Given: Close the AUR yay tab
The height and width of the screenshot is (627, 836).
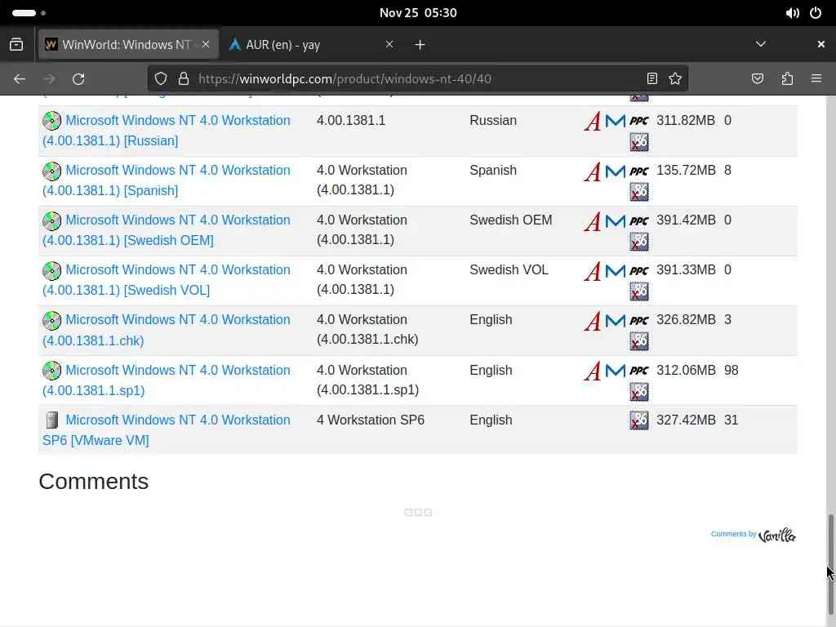Looking at the screenshot, I should [x=389, y=44].
